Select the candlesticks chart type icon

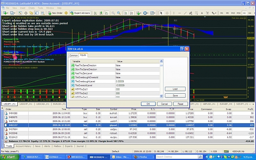101,13
